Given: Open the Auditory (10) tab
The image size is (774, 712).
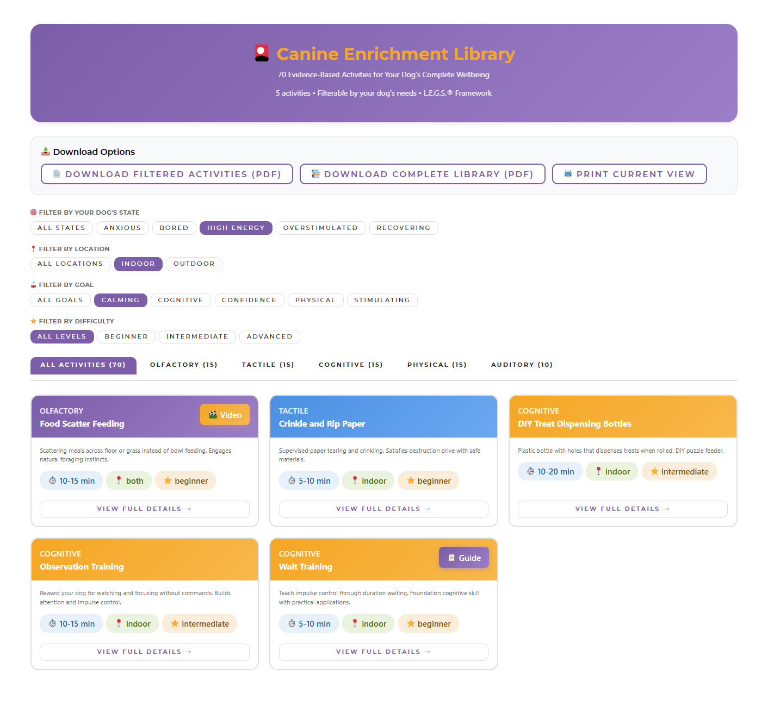Looking at the screenshot, I should point(522,365).
